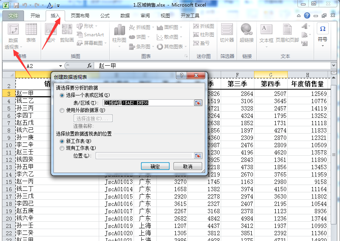Confirm the dialog with 确定
This screenshot has height=241, width=340.
(x=155, y=166)
